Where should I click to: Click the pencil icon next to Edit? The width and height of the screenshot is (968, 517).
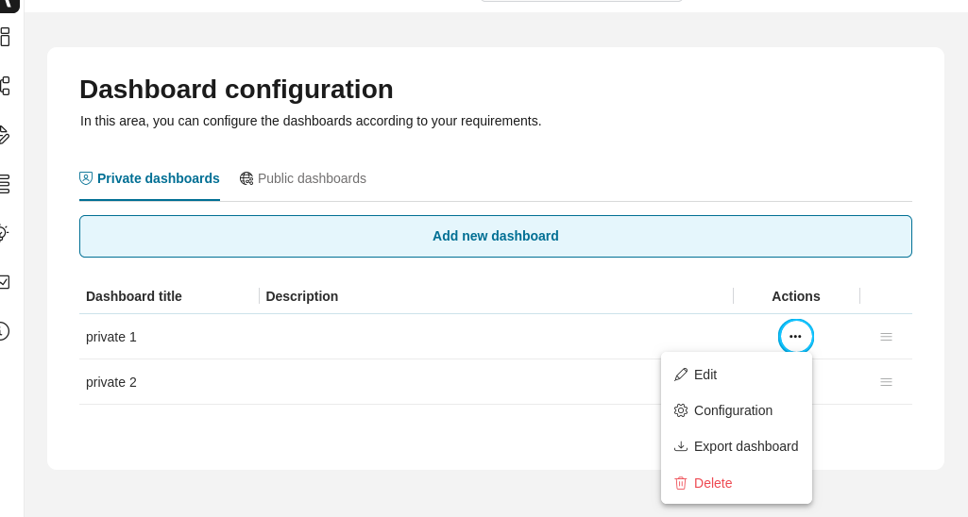tap(680, 375)
